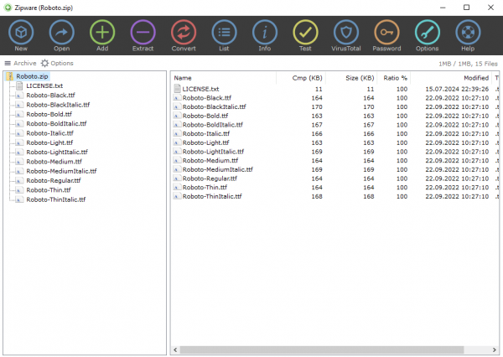Select Roboto-Light.ttf in the tree panel
The height and width of the screenshot is (357, 503).
tap(49, 142)
